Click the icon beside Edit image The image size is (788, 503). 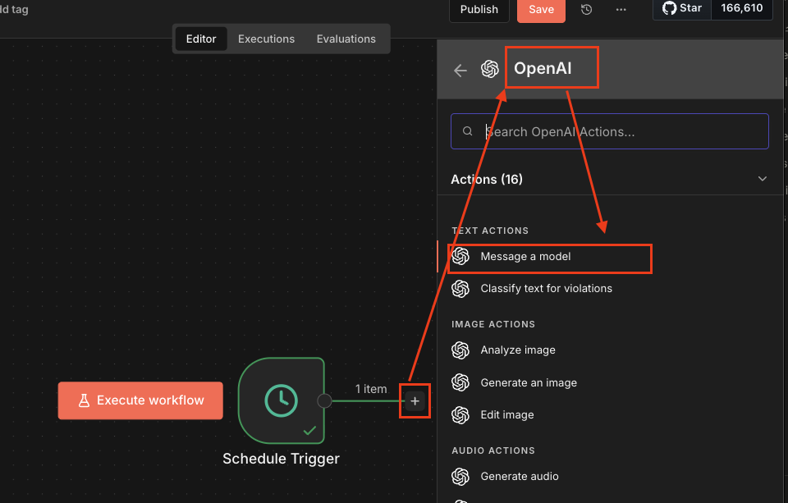[460, 415]
